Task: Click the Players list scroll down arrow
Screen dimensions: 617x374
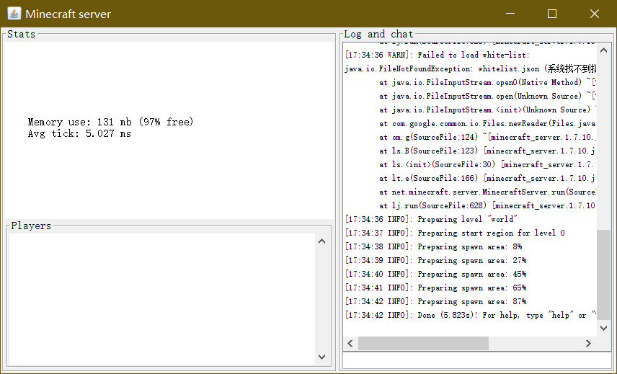Action: tap(321, 357)
